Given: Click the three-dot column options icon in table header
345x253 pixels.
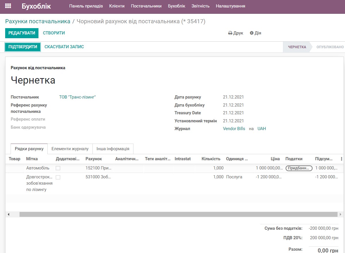Looking at the screenshot, I should [x=342, y=159].
